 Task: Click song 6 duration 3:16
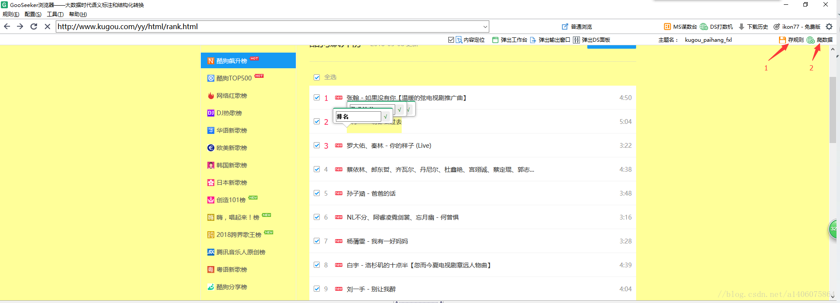point(625,217)
